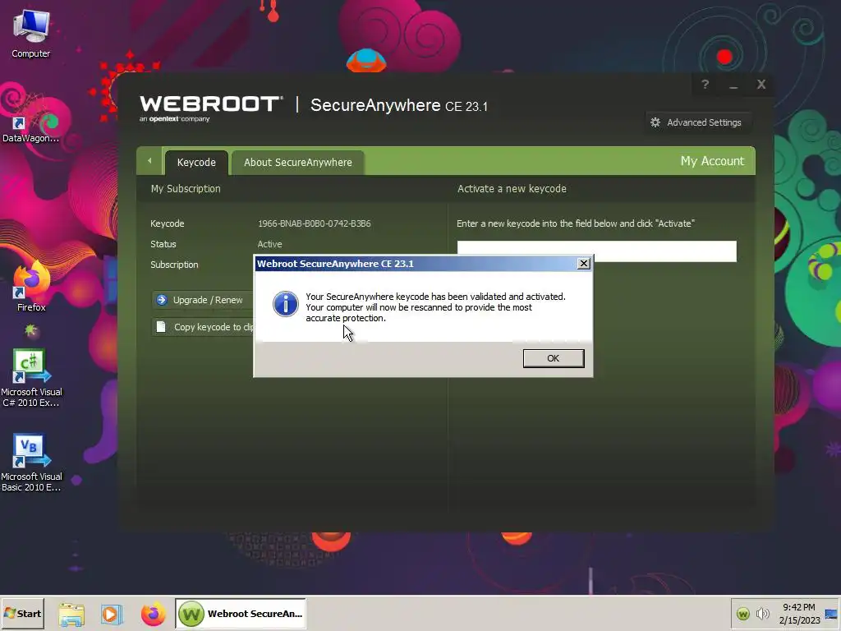Click the Activate a new keycode heading
Image resolution: width=841 pixels, height=631 pixels.
tap(512, 189)
